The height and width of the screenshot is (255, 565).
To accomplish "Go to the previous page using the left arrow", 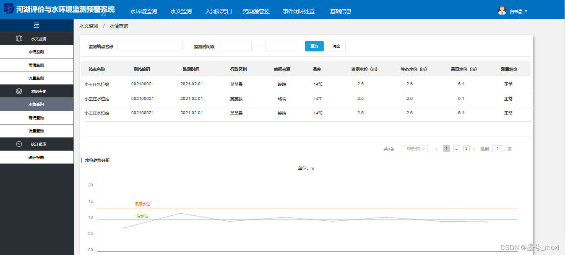I will (436, 149).
